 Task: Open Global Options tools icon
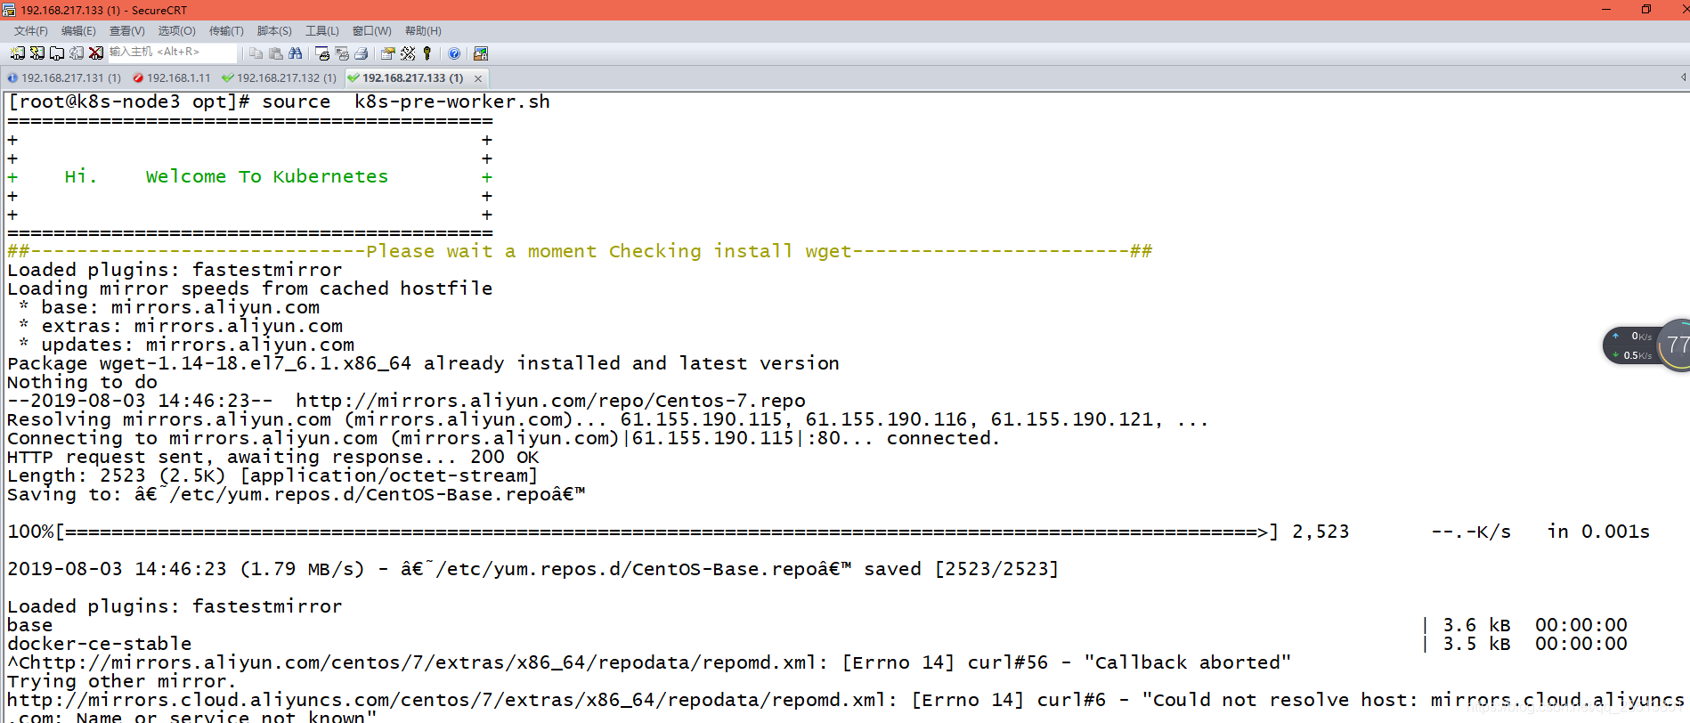click(x=408, y=53)
